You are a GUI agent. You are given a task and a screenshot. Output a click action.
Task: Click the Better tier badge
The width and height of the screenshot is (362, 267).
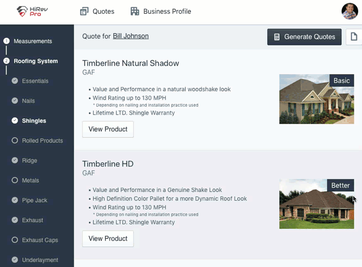click(340, 185)
